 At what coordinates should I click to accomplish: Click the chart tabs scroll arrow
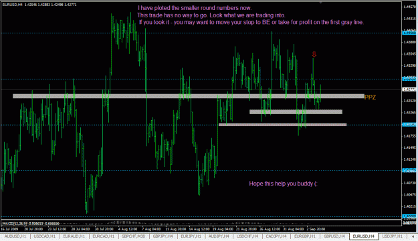(x=413, y=236)
